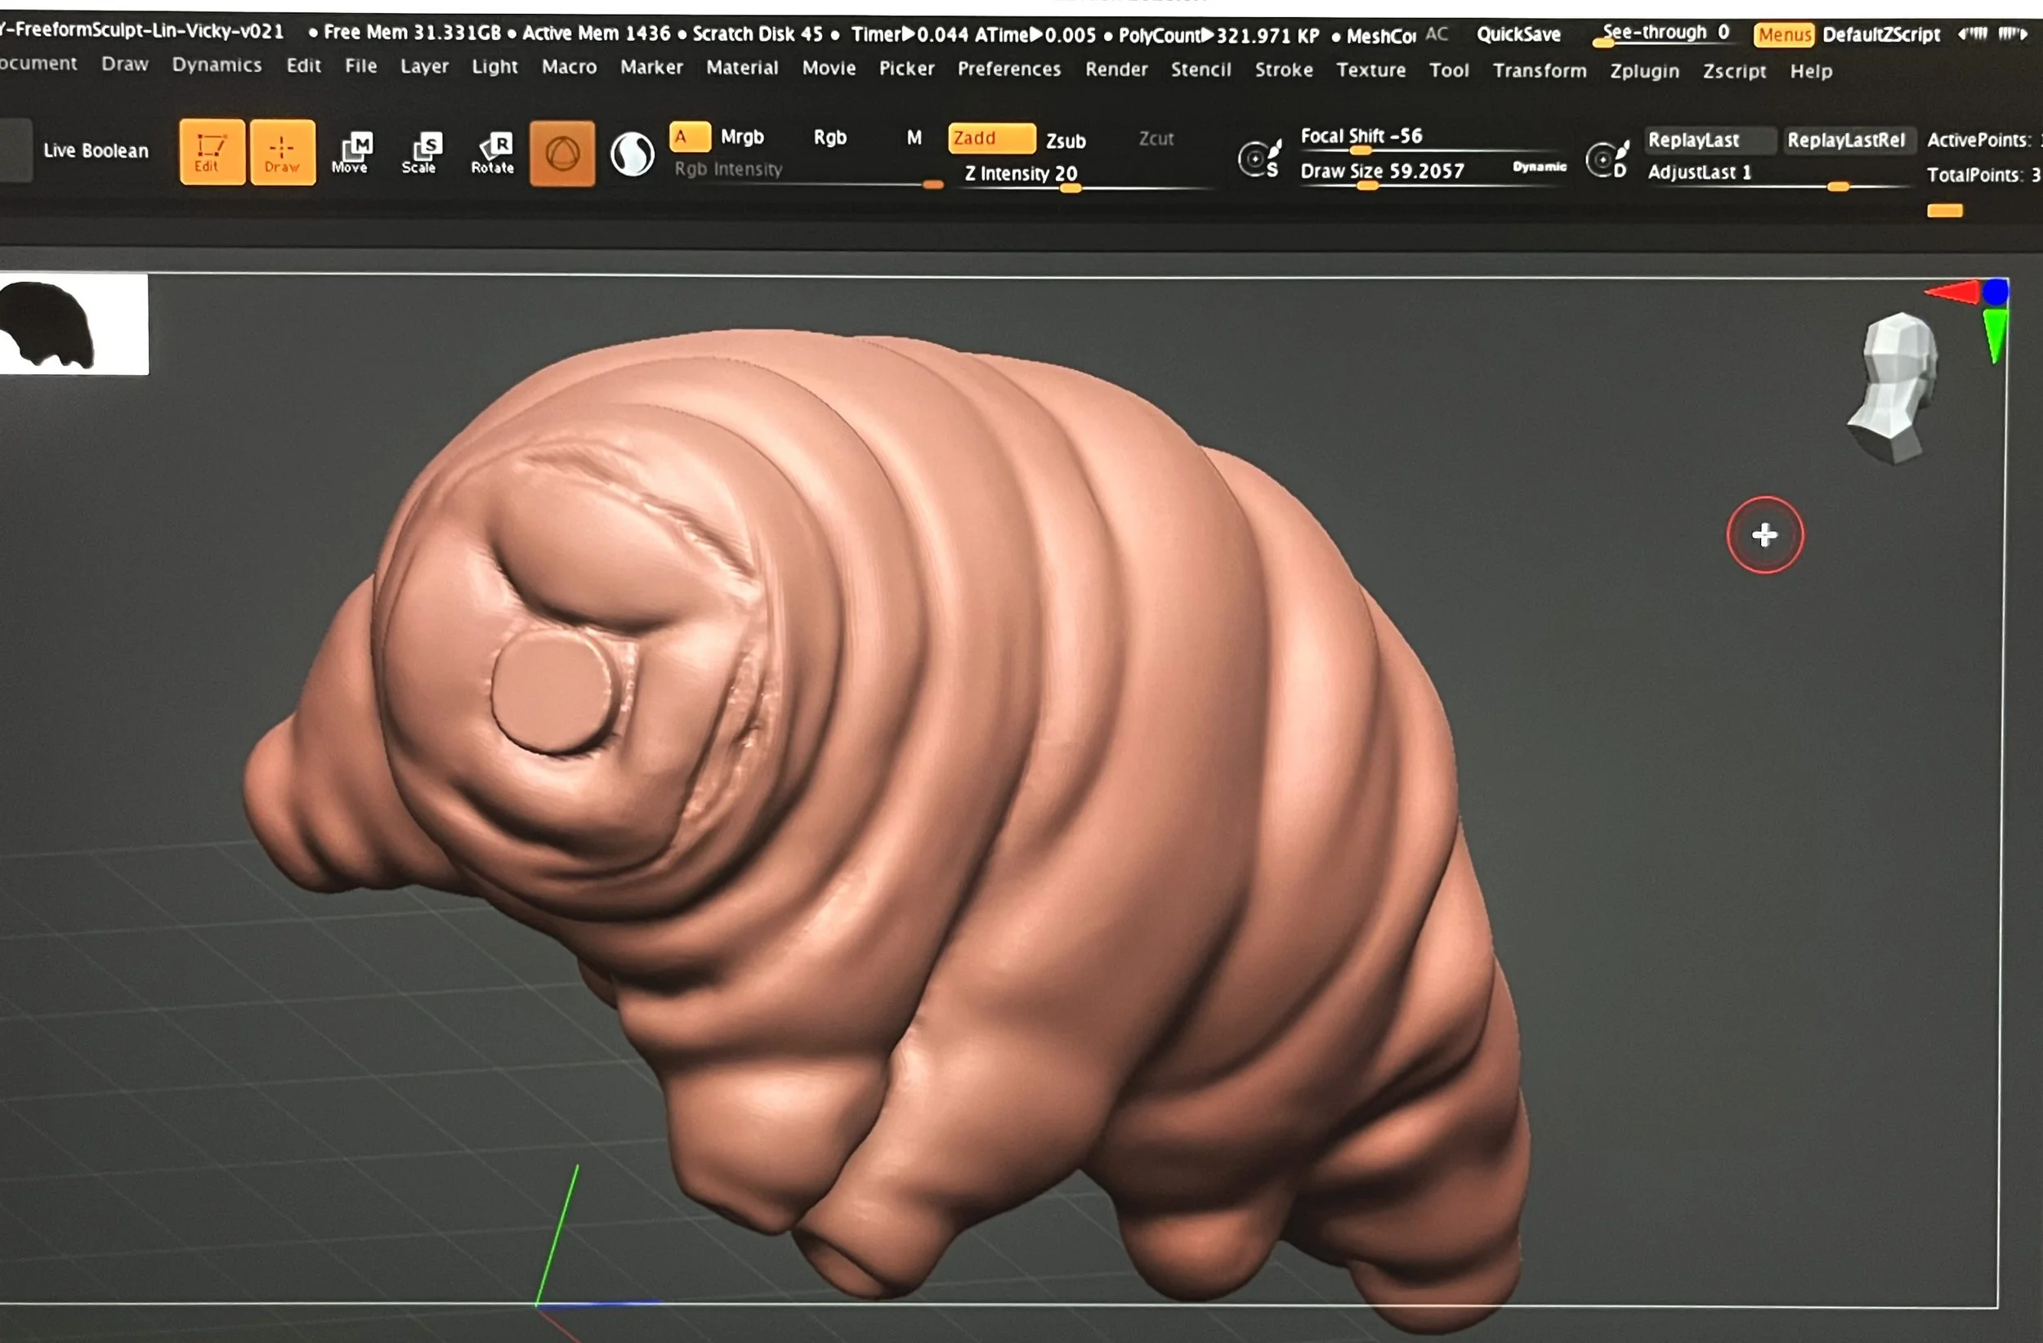Toggle the Gizmo 3D orange icon
Viewport: 2043px width, 1343px height.
click(x=562, y=154)
